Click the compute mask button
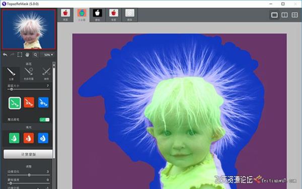This screenshot has width=302, height=189. point(28,154)
